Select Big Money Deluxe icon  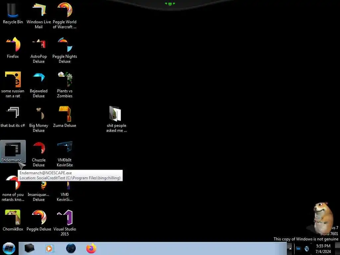39,119
